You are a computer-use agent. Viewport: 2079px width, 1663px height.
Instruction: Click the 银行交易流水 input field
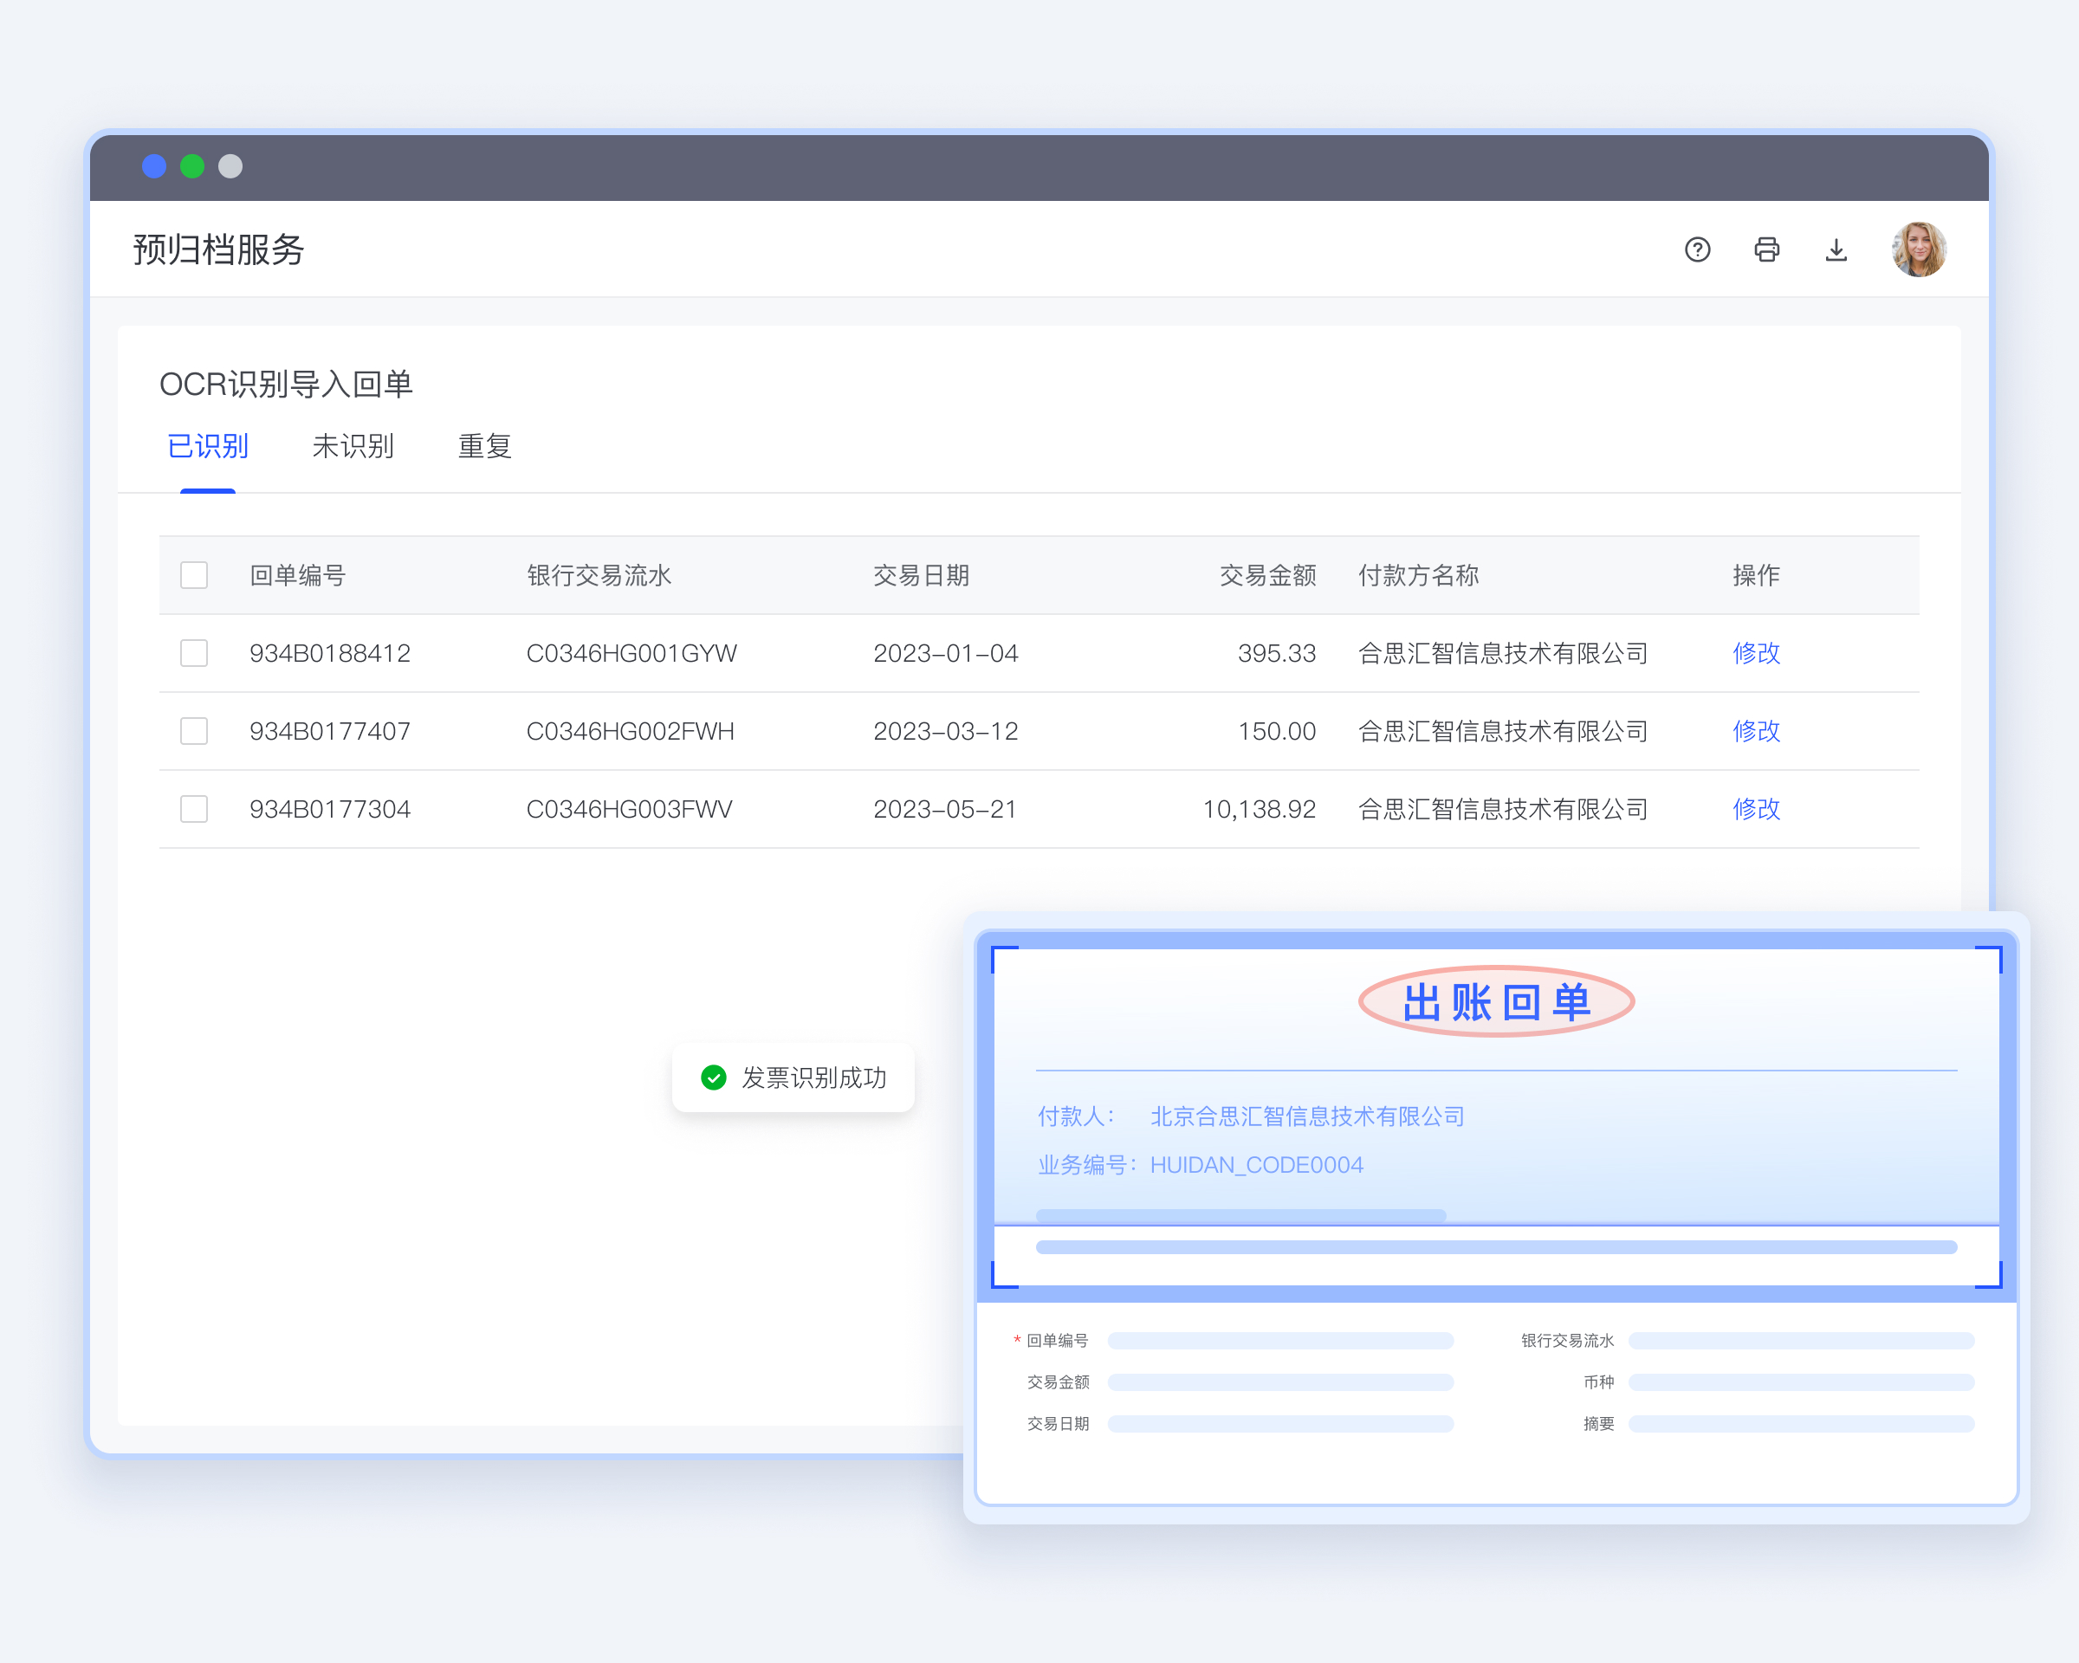pyautogui.click(x=1800, y=1341)
